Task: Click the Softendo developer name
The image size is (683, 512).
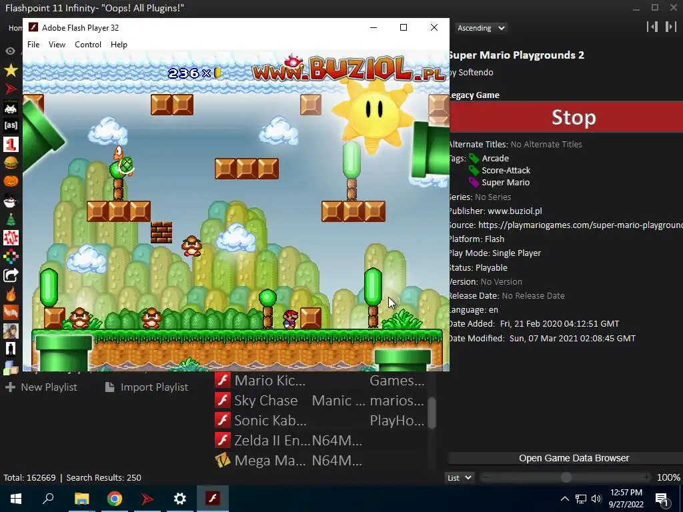Action: [476, 72]
